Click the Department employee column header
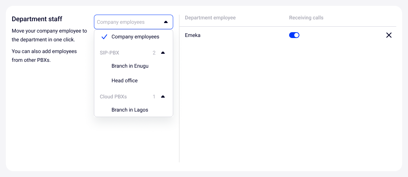 pos(210,18)
